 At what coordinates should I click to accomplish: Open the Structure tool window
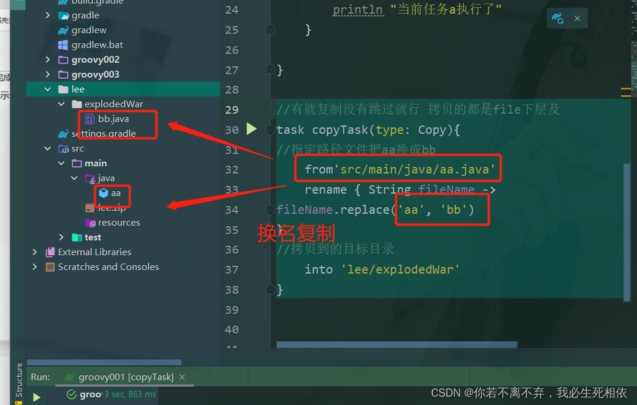tap(19, 380)
